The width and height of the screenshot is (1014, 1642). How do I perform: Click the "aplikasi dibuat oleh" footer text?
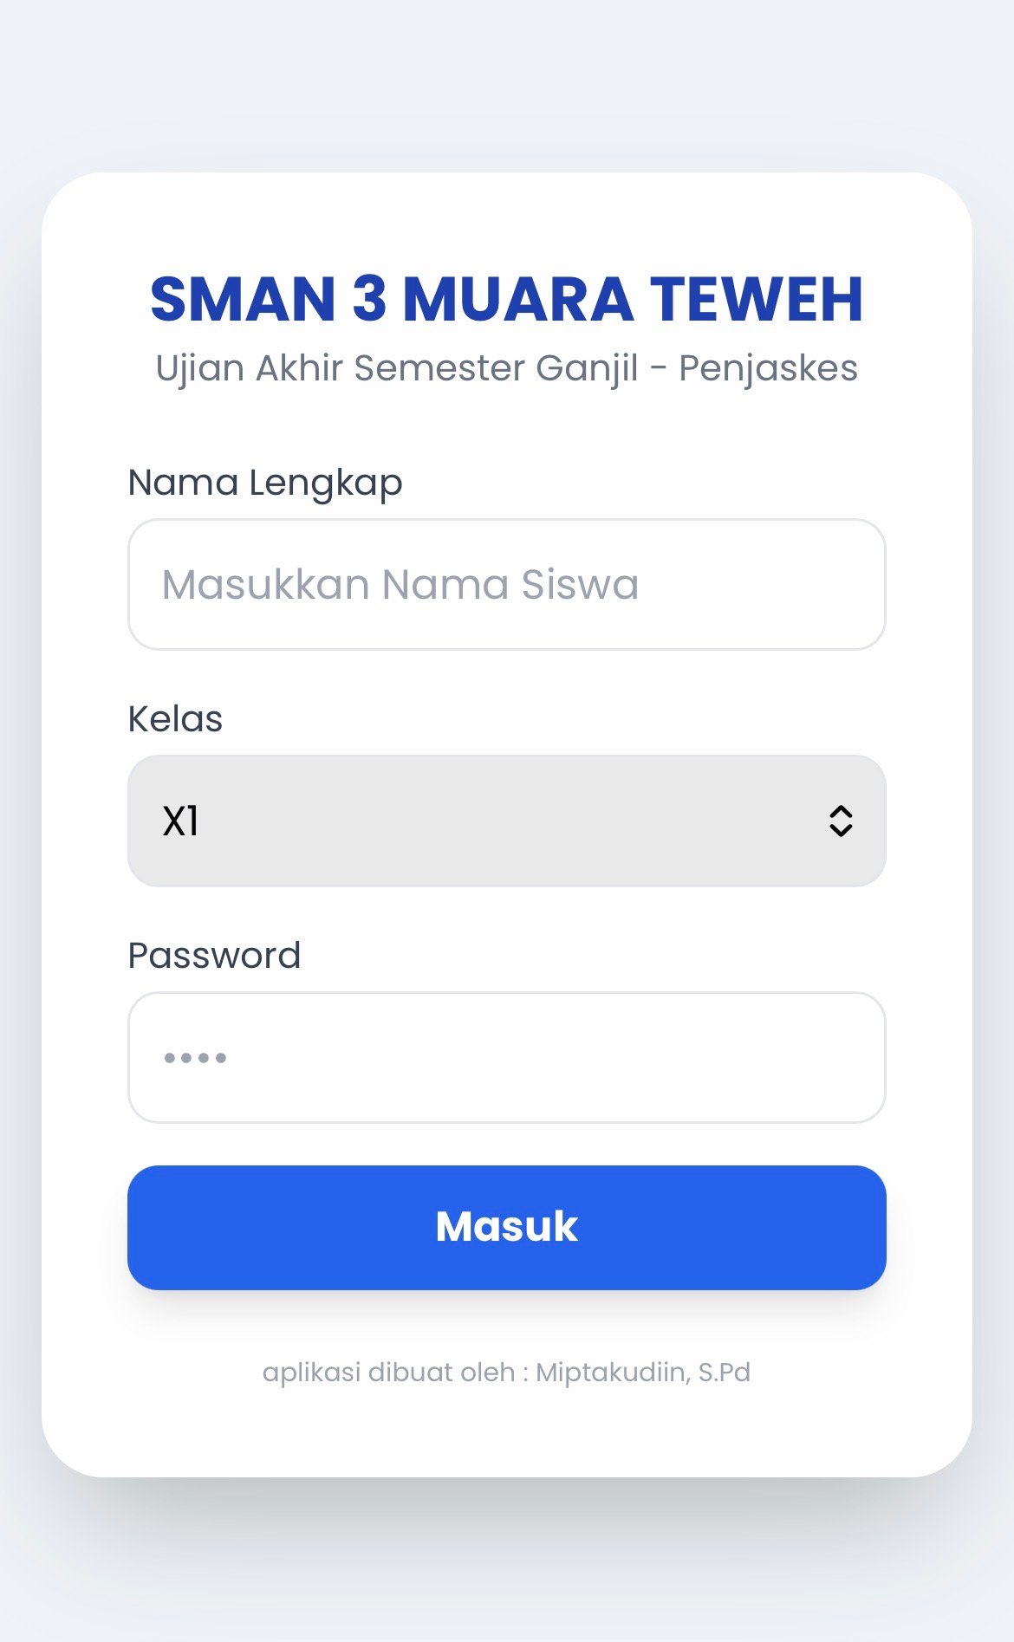click(x=389, y=1373)
